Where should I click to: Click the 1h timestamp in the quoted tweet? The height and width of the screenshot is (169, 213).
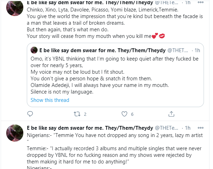197,50
